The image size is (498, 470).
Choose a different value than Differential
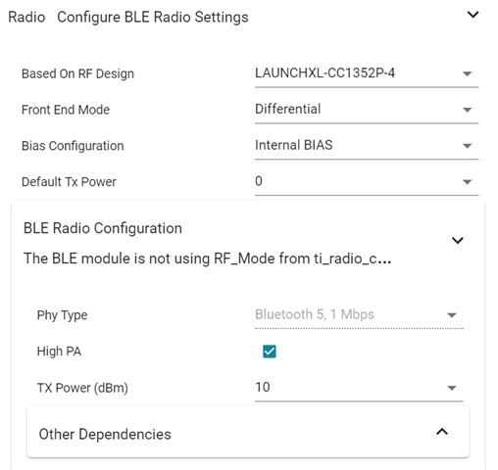coord(367,110)
